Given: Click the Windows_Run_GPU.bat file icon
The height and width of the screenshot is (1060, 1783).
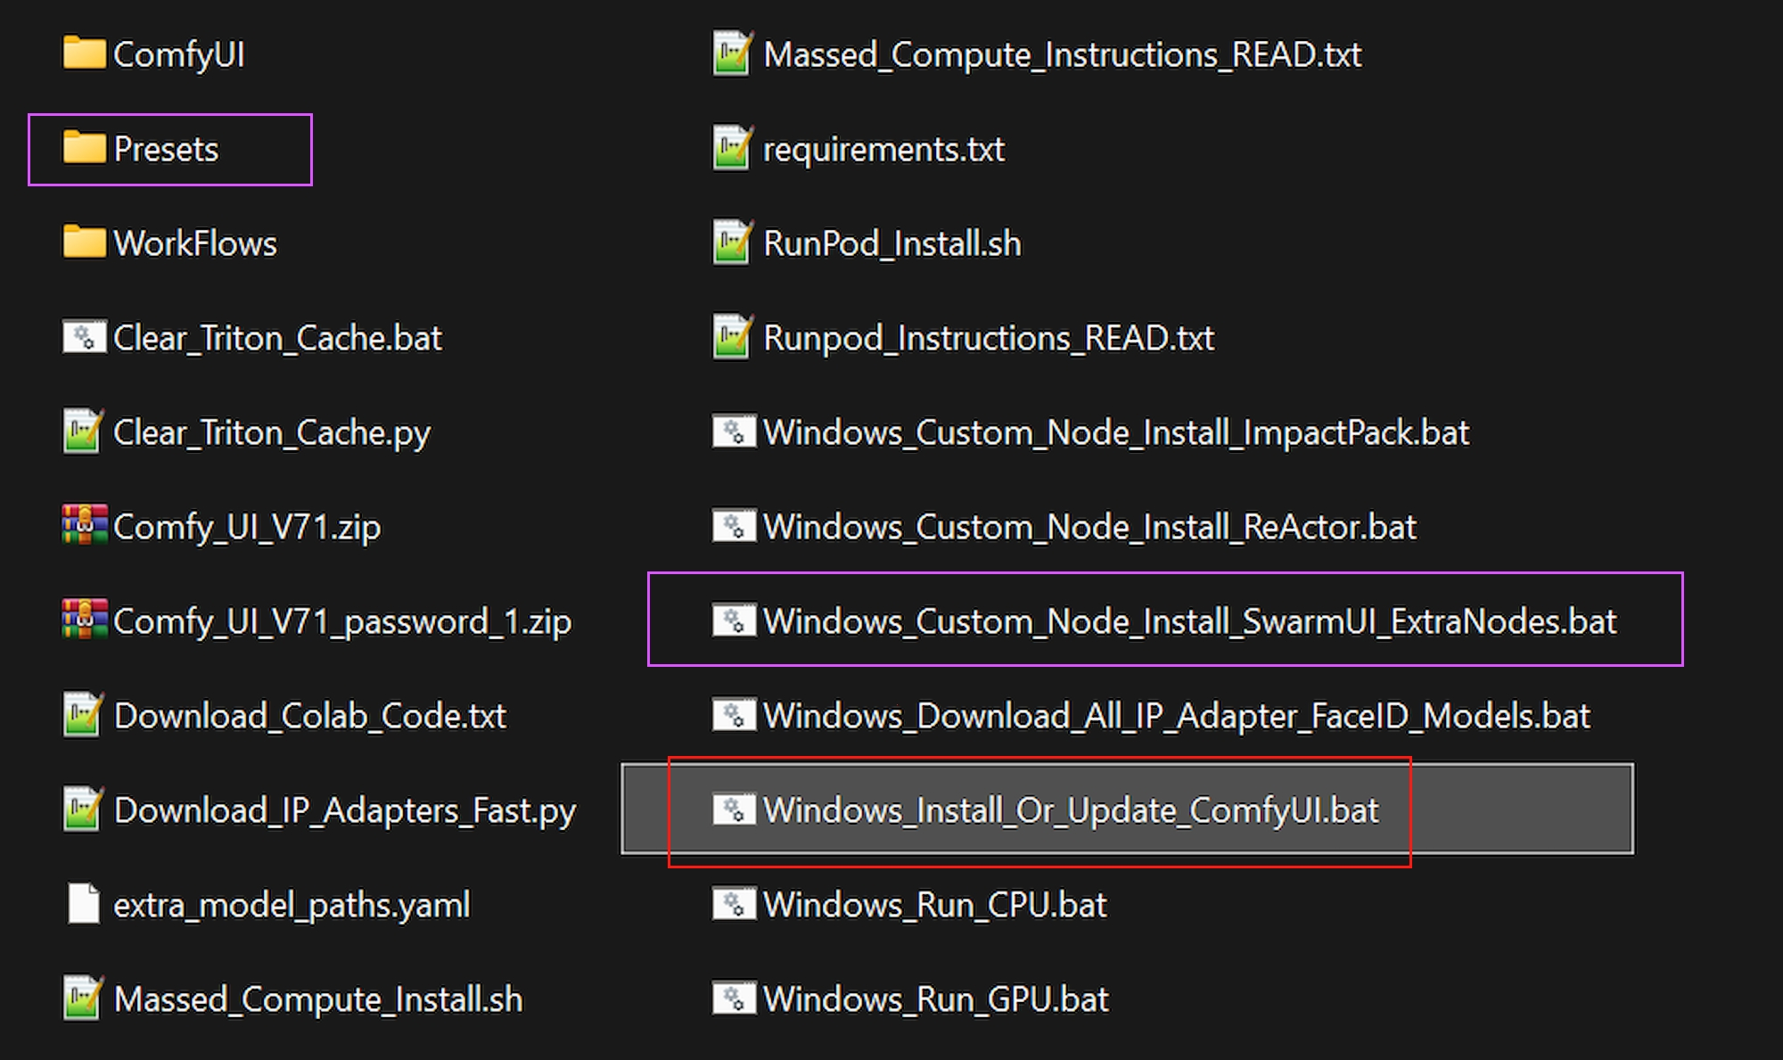Looking at the screenshot, I should pyautogui.click(x=734, y=998).
